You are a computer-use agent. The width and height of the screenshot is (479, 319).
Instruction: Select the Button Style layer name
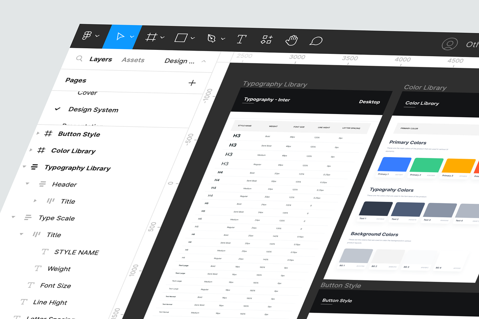[79, 134]
